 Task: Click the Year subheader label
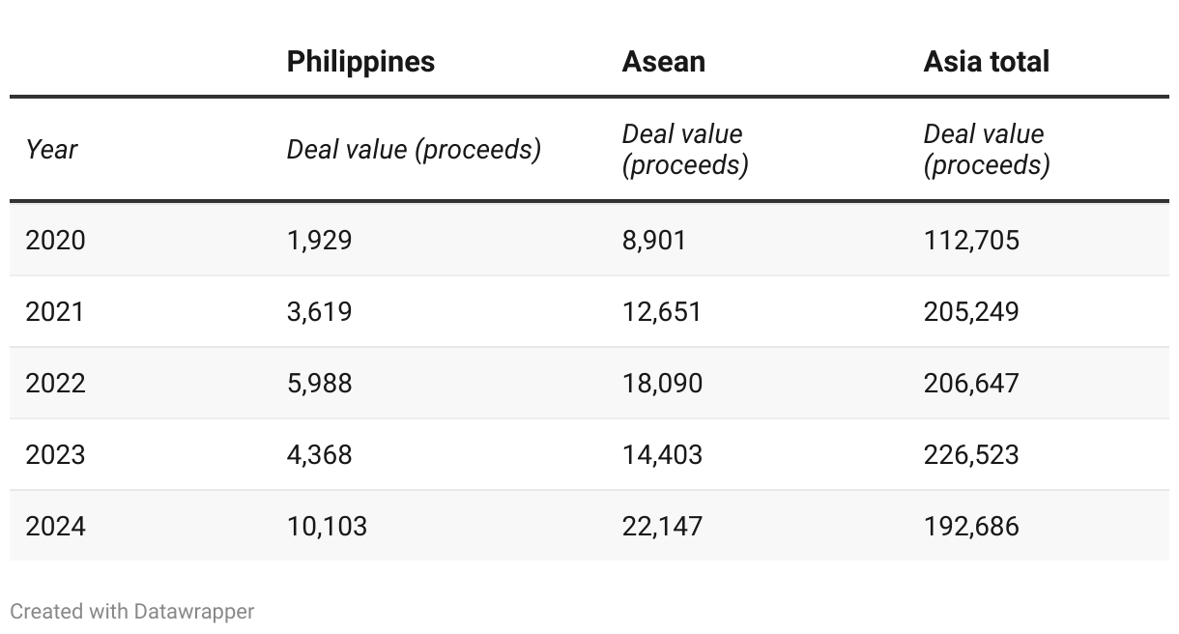pos(51,150)
